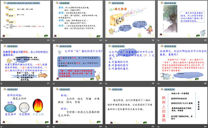This screenshot has width=208, height=128.
Task: Select slide 13 thumbnail about synonyms and antonyms
Action: coord(26,19)
